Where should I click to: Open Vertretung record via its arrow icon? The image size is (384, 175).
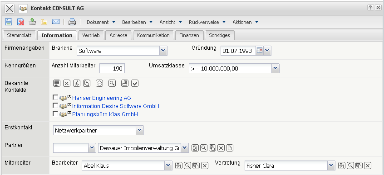click(x=342, y=166)
